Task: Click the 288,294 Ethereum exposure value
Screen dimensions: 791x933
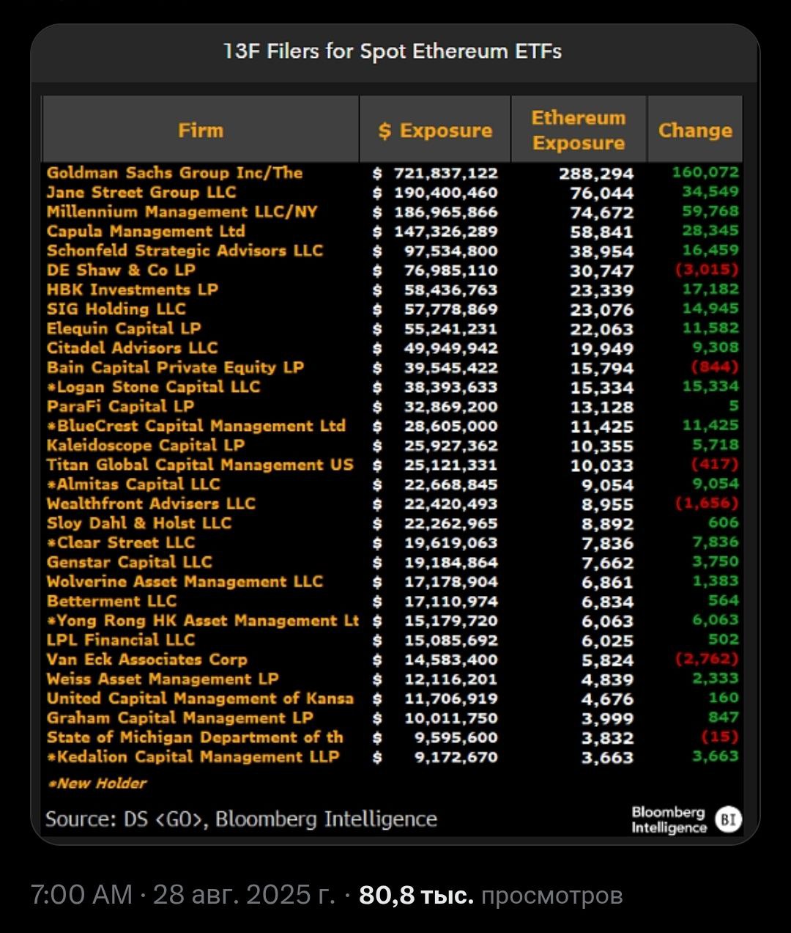Action: 596,174
